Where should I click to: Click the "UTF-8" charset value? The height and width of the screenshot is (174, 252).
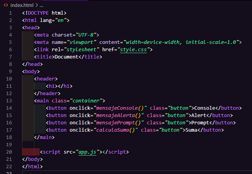click(86, 35)
